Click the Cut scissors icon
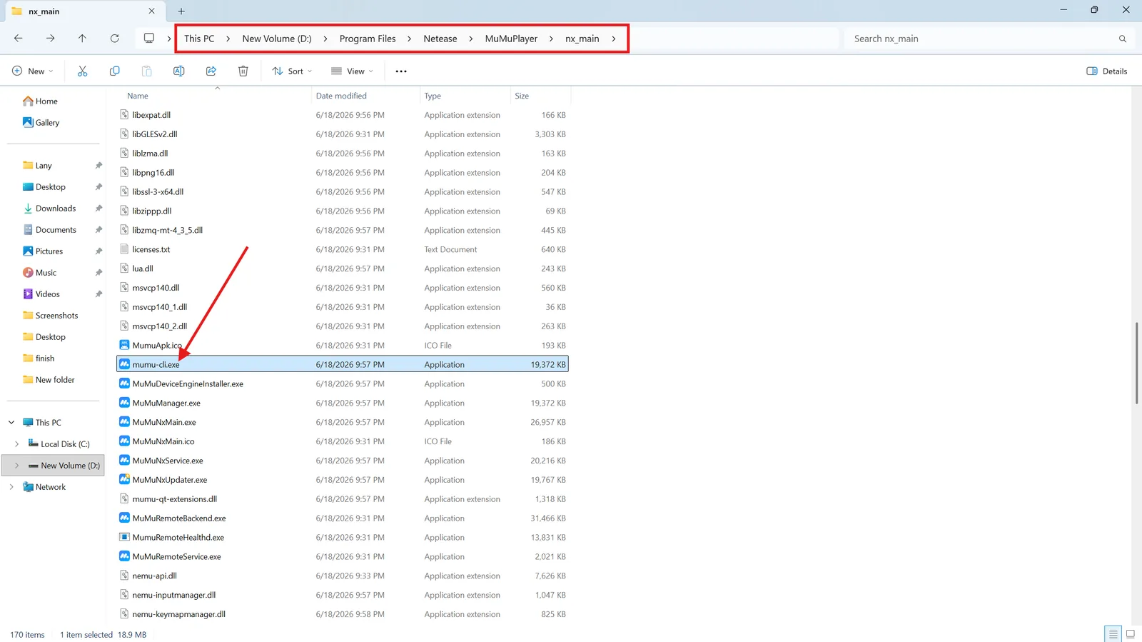The image size is (1142, 642). (x=82, y=71)
